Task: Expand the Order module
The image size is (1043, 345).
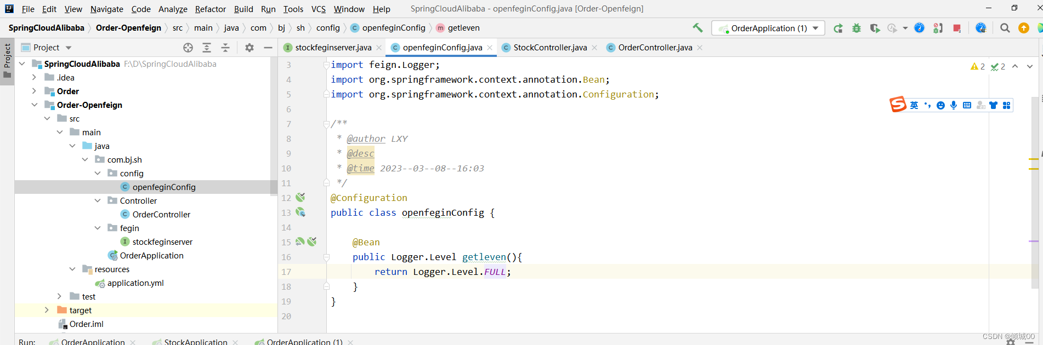Action: click(x=35, y=91)
